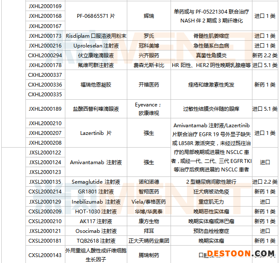Select the 罗氏 company cell

(149, 36)
